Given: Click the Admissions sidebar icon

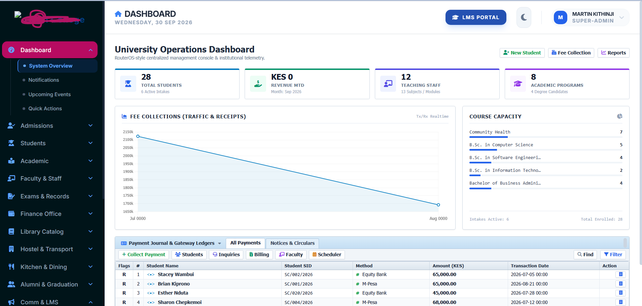Looking at the screenshot, I should click(x=11, y=125).
